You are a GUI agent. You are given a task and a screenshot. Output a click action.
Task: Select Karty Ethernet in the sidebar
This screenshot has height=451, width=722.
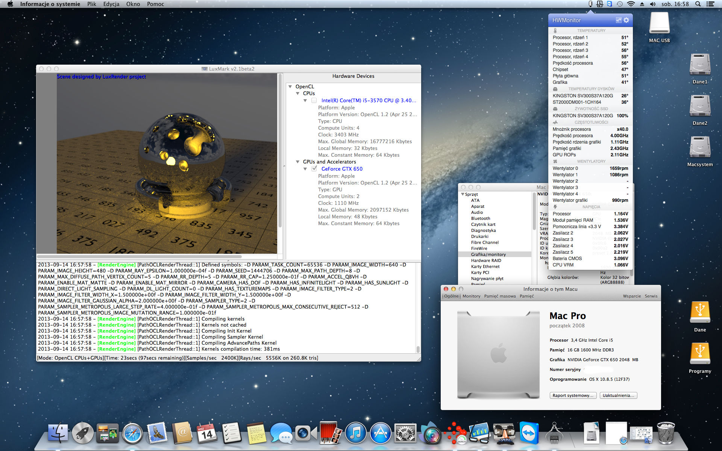[x=485, y=266]
